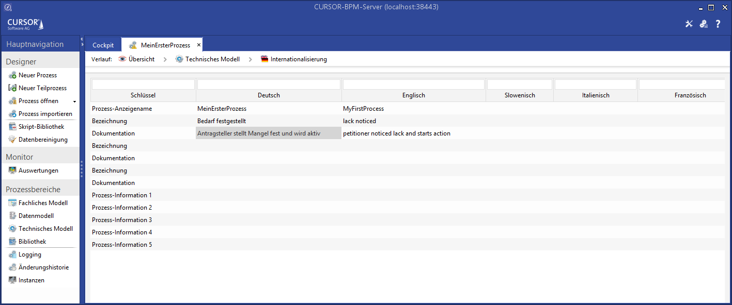Expand the Prozess öffnen dropdown arrow
Image resolution: width=732 pixels, height=305 pixels.
tap(74, 101)
